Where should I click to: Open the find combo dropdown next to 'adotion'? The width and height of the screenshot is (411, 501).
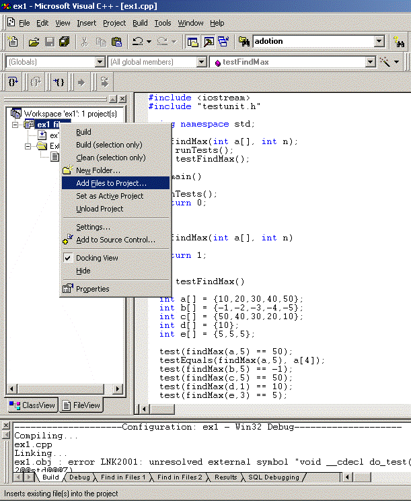pyautogui.click(x=379, y=41)
